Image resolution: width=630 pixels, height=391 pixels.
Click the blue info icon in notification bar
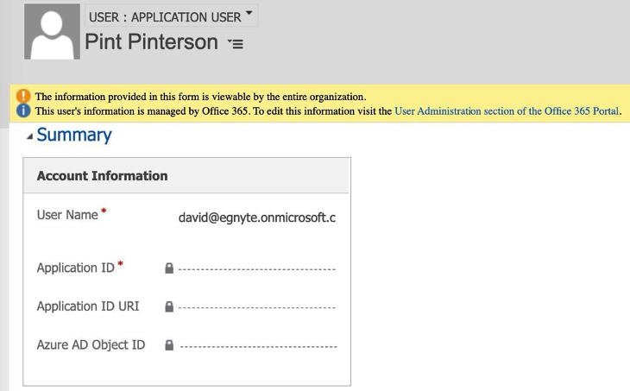[23, 110]
